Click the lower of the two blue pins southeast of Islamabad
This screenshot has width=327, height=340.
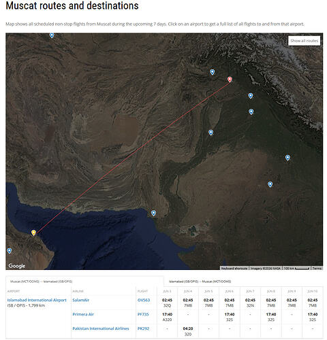[251, 112]
